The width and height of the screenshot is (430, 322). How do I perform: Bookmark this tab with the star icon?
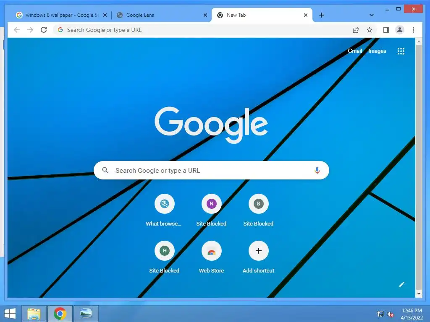[370, 30]
